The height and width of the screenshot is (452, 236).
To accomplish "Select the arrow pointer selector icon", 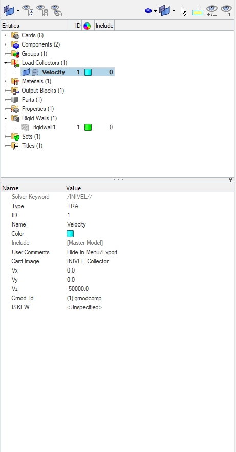I will pyautogui.click(x=183, y=11).
